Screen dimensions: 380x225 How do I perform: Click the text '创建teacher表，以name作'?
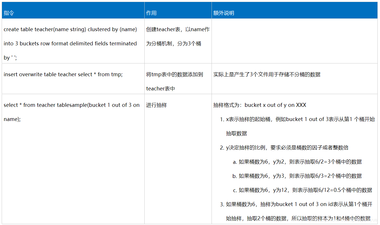pyautogui.click(x=178, y=29)
